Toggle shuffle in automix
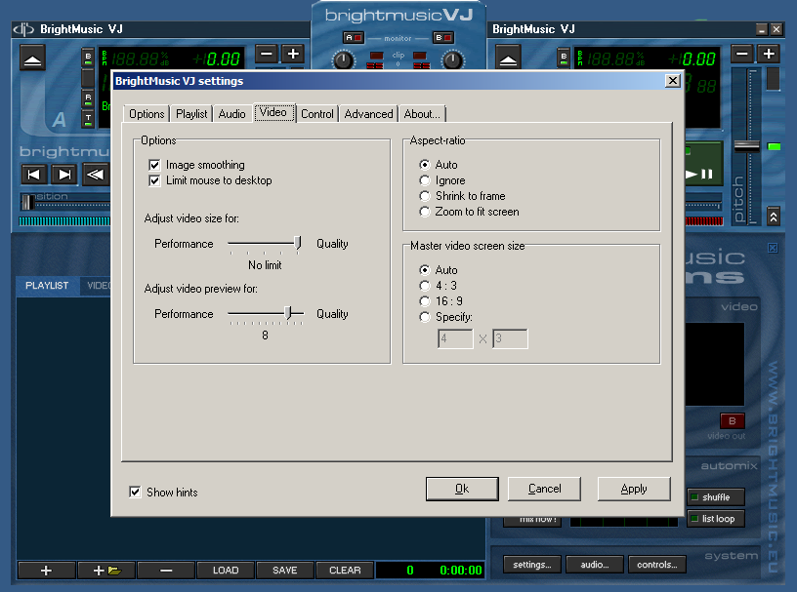This screenshot has width=797, height=592. click(716, 497)
